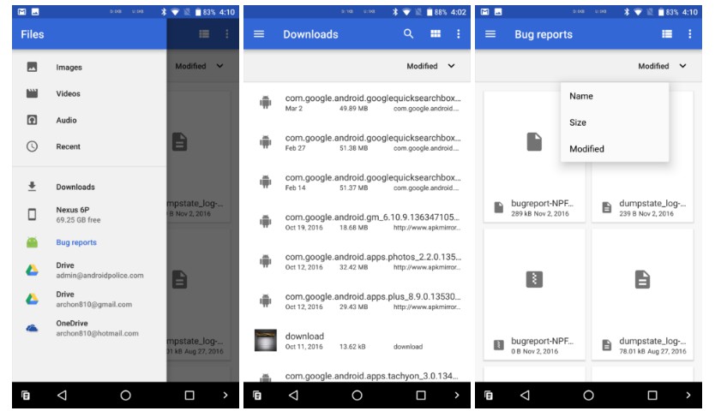This screenshot has height=417, width=721.
Task: Click Android APK icon of photos file
Action: pos(265,261)
